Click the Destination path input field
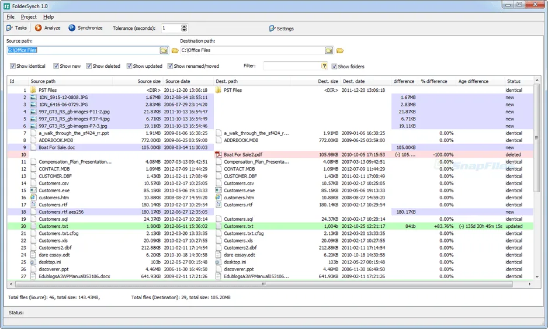This screenshot has width=548, height=329. coord(253,50)
